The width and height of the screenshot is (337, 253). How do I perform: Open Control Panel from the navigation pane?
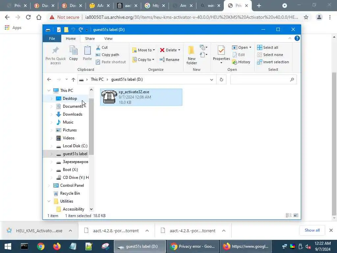tap(72, 185)
